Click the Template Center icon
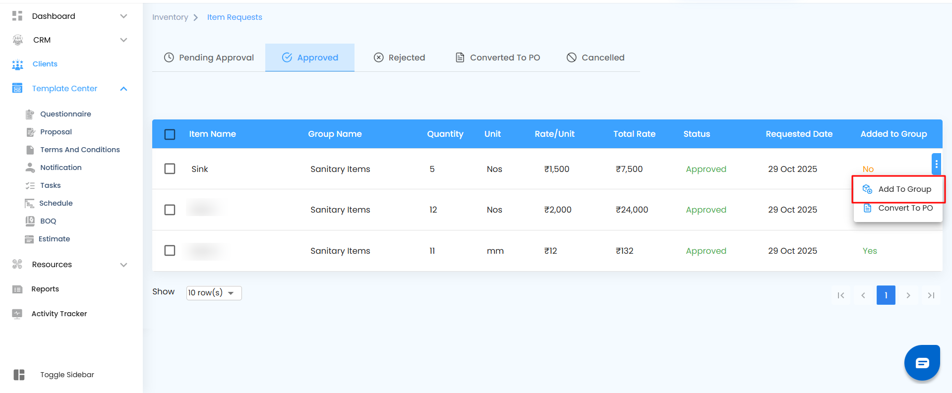 (x=17, y=88)
